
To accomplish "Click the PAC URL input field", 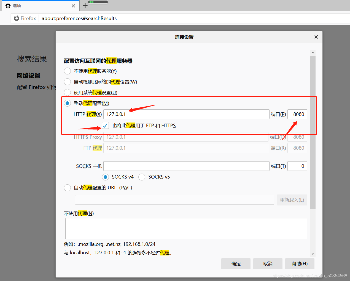I will (174, 200).
